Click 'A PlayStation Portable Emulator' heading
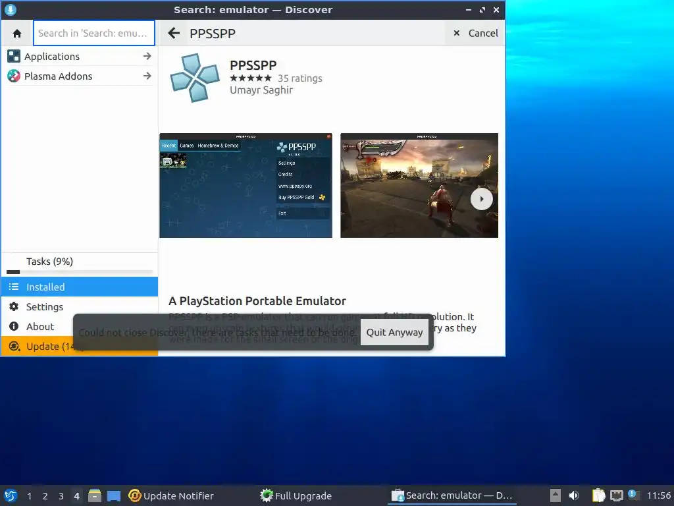The height and width of the screenshot is (506, 674). (x=257, y=300)
